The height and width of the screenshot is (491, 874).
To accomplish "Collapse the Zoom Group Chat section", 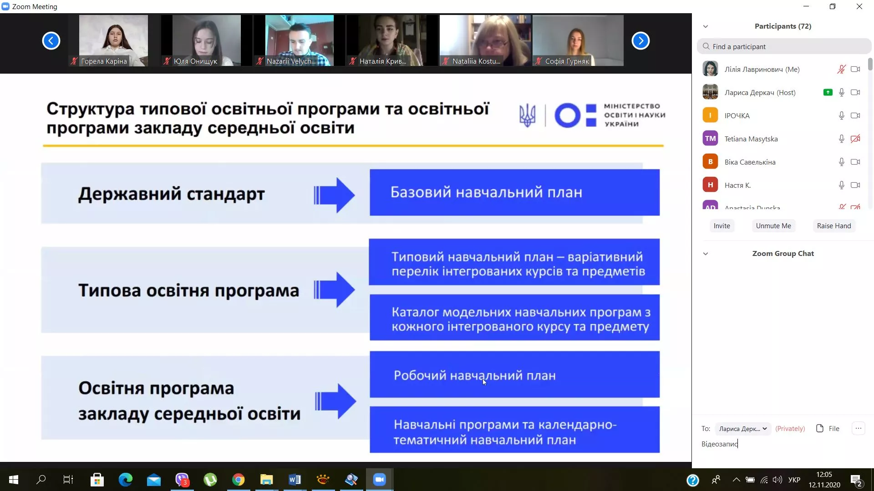I will pyautogui.click(x=706, y=254).
